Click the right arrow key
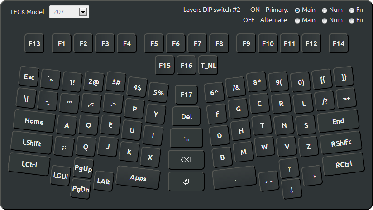Image resolution: width=373 pixels, height=210 pixels. pos(312,176)
